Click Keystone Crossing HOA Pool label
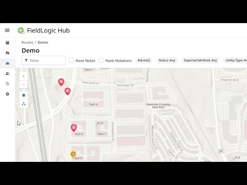The height and width of the screenshot is (185, 247). (158, 106)
